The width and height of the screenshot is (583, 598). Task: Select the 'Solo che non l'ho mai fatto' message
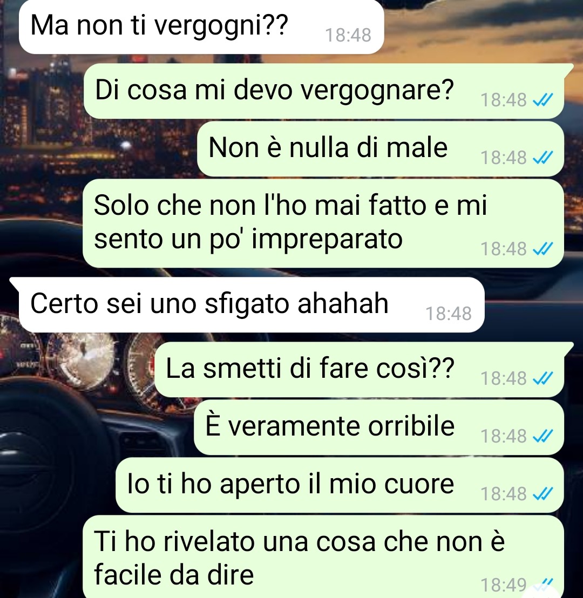(x=323, y=223)
